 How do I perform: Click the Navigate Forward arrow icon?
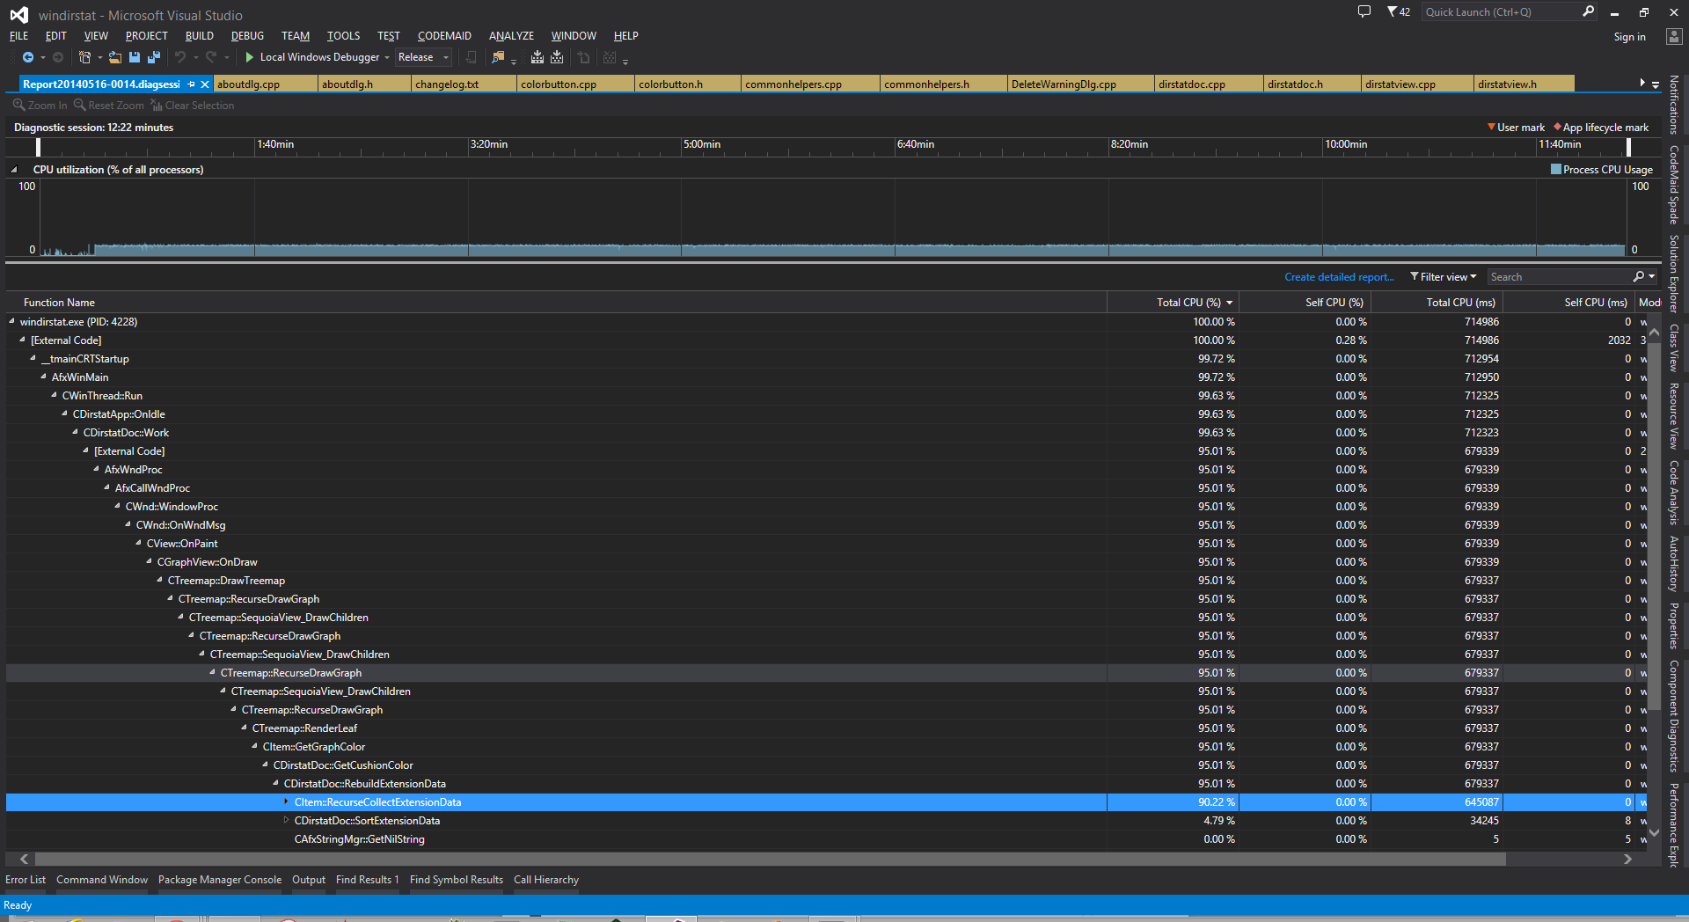tap(58, 57)
